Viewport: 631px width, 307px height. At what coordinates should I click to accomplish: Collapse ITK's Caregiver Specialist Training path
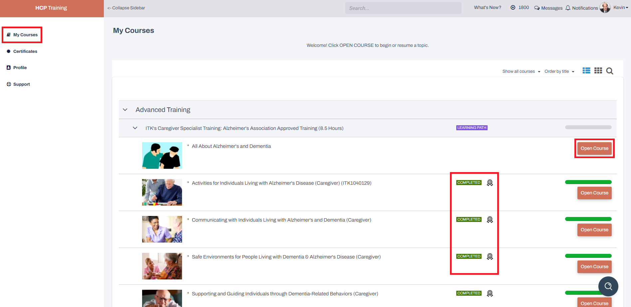click(x=135, y=128)
